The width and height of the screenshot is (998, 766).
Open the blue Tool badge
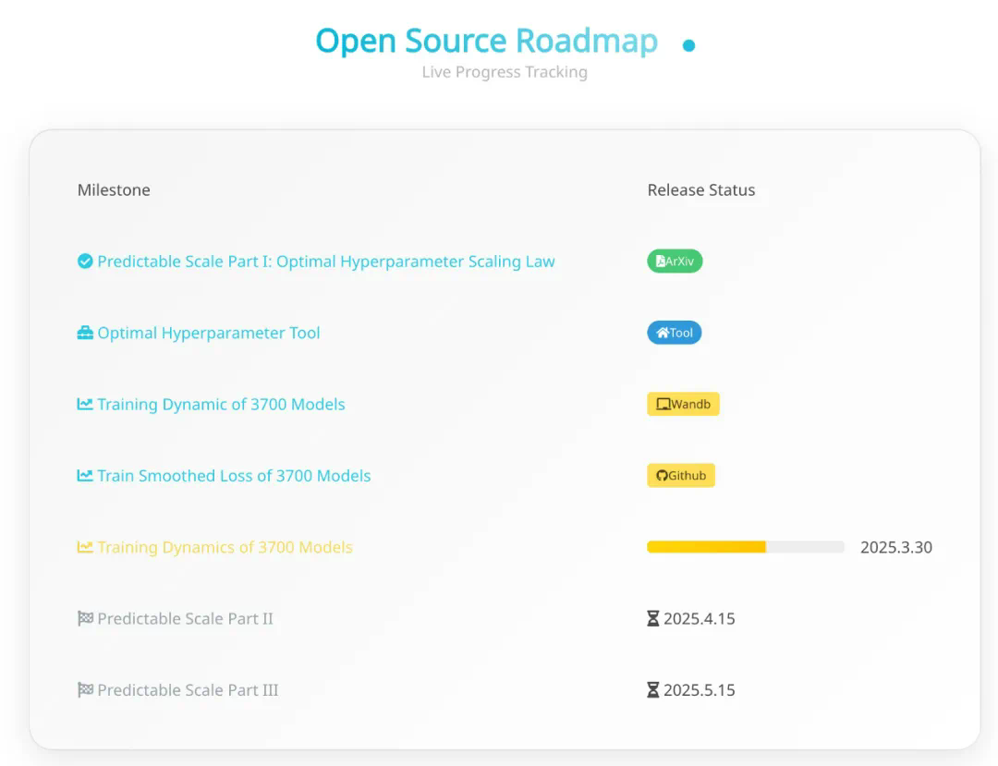(x=674, y=333)
